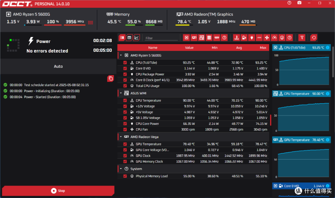Screen dimensions: 335x198
Task: Open help from title bar question icon
Action: [x=289, y=3]
